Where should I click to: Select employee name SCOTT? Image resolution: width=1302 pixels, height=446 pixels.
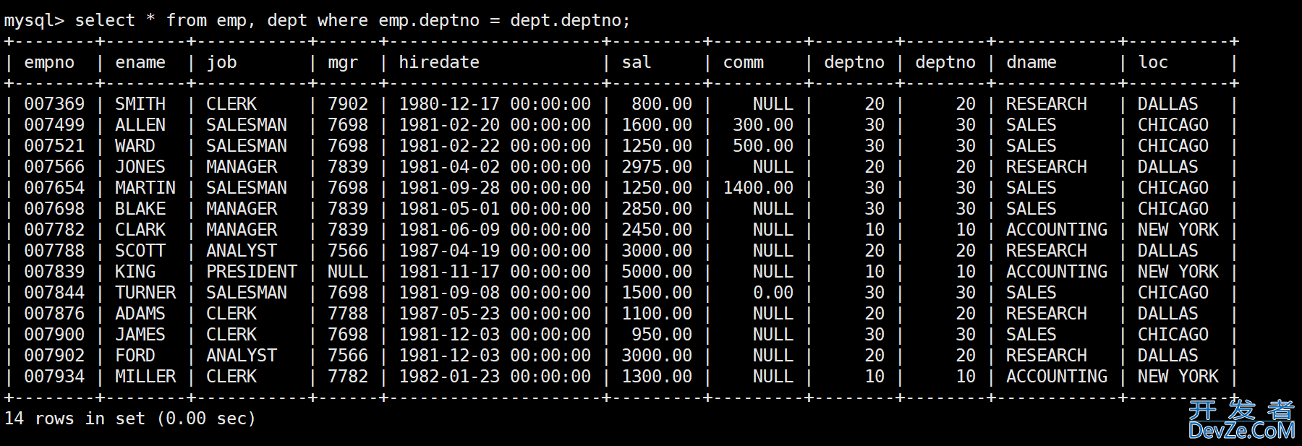click(140, 251)
